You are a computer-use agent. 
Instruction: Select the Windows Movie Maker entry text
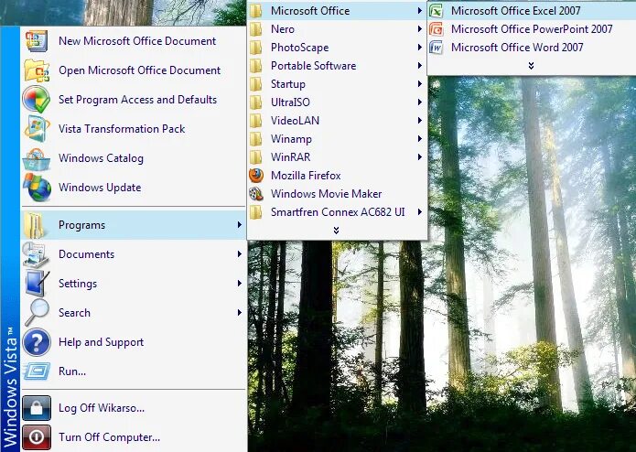(326, 194)
